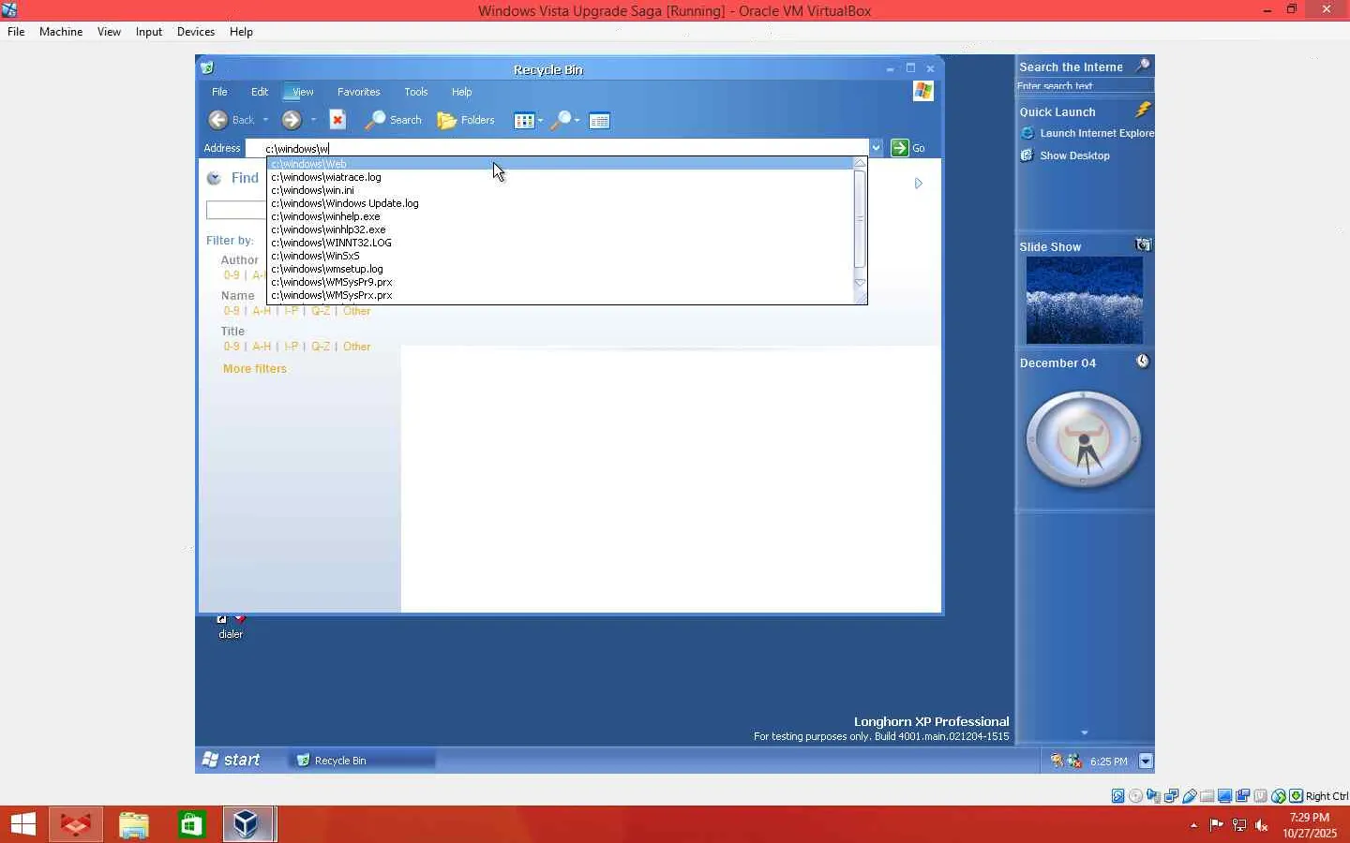Click the Internet Explorer icon in Quick Launch
This screenshot has width=1350, height=843.
point(1027,133)
